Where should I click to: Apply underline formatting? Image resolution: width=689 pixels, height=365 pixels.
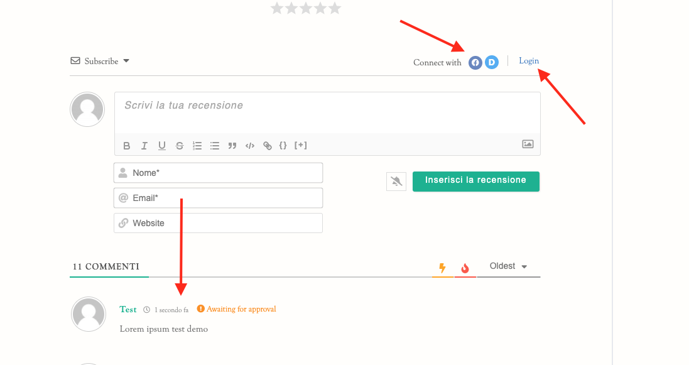point(161,146)
